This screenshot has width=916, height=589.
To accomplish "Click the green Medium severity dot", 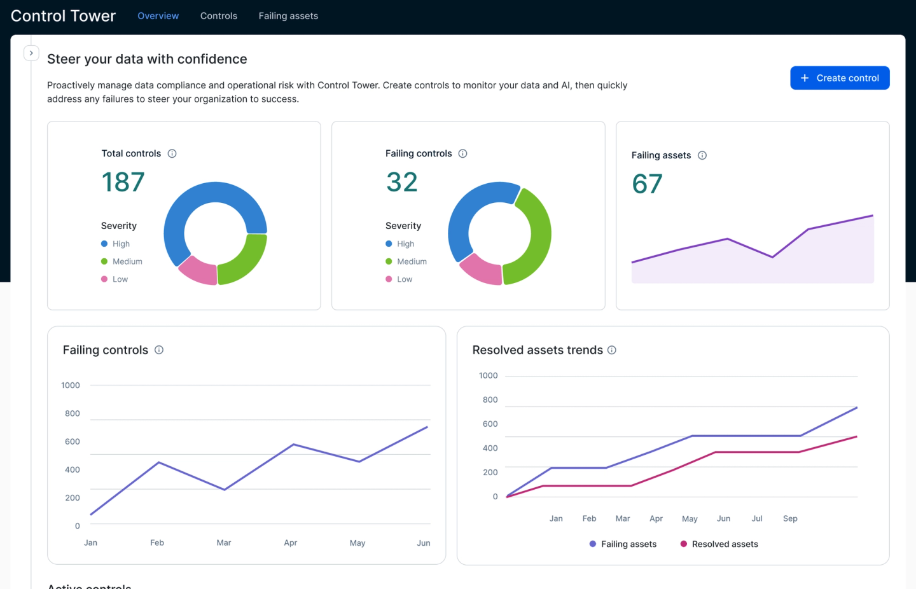I will click(x=105, y=261).
